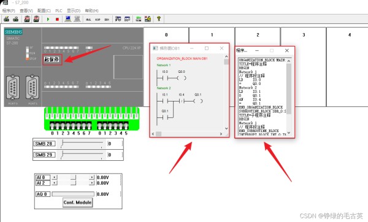Click the Conf. Module button
The height and width of the screenshot is (222, 368).
coord(78,202)
